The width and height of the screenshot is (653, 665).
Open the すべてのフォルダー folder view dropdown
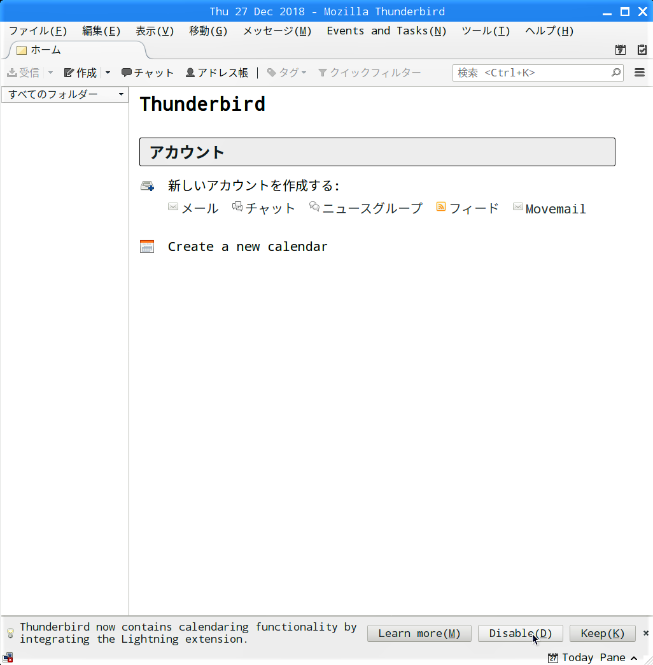point(65,94)
